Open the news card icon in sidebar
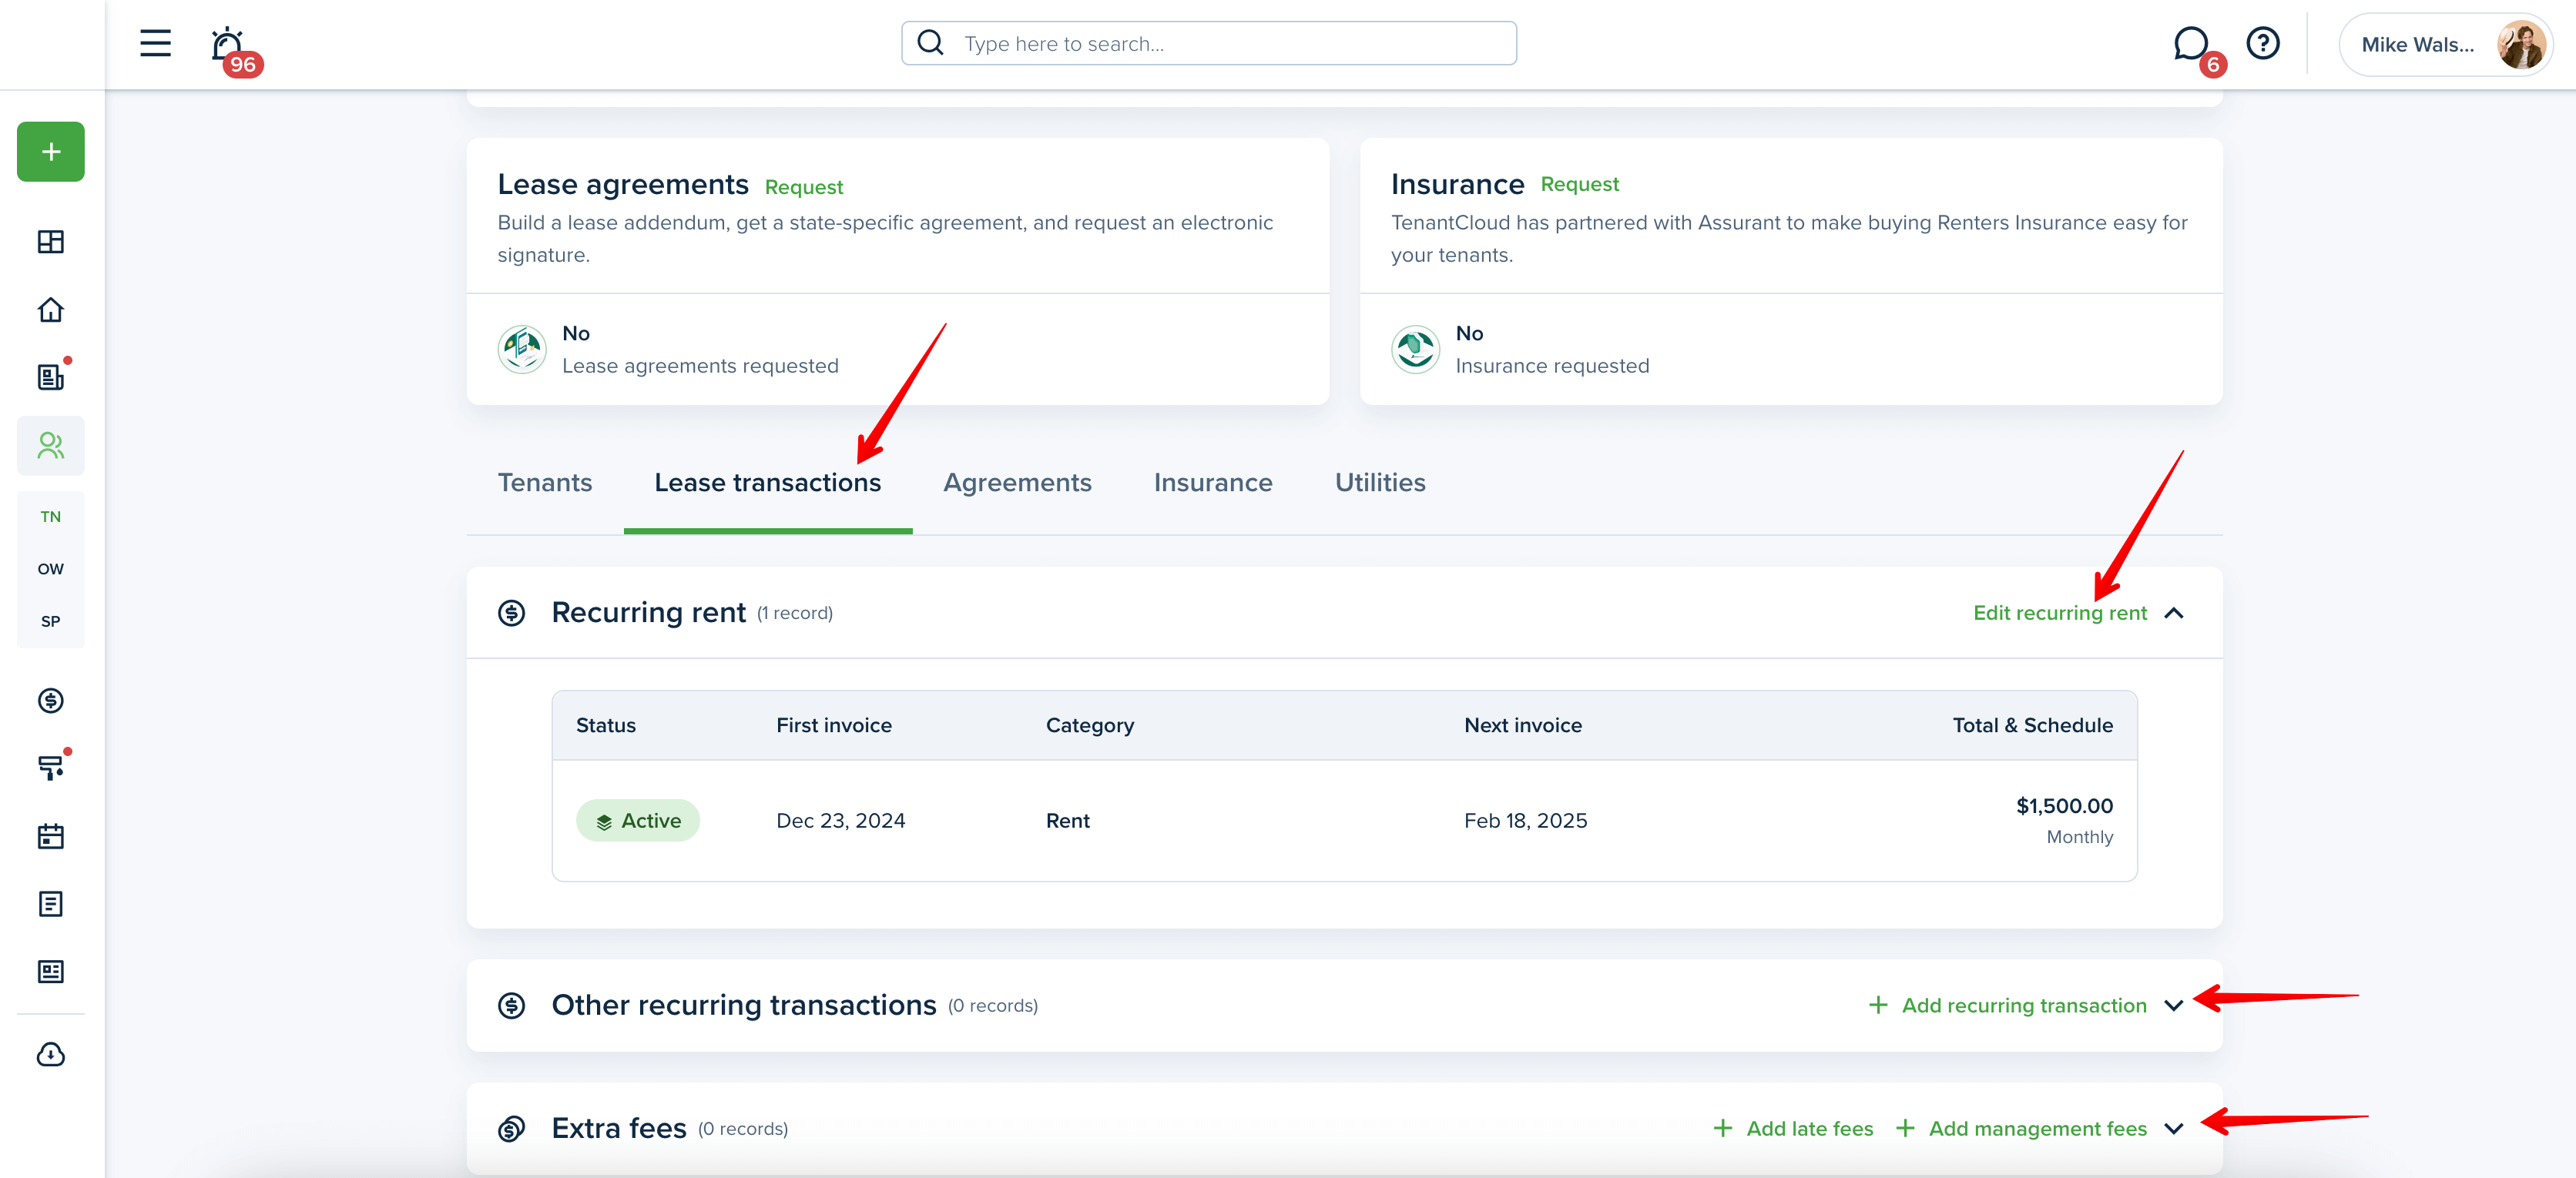The height and width of the screenshot is (1178, 2576). pyautogui.click(x=51, y=972)
